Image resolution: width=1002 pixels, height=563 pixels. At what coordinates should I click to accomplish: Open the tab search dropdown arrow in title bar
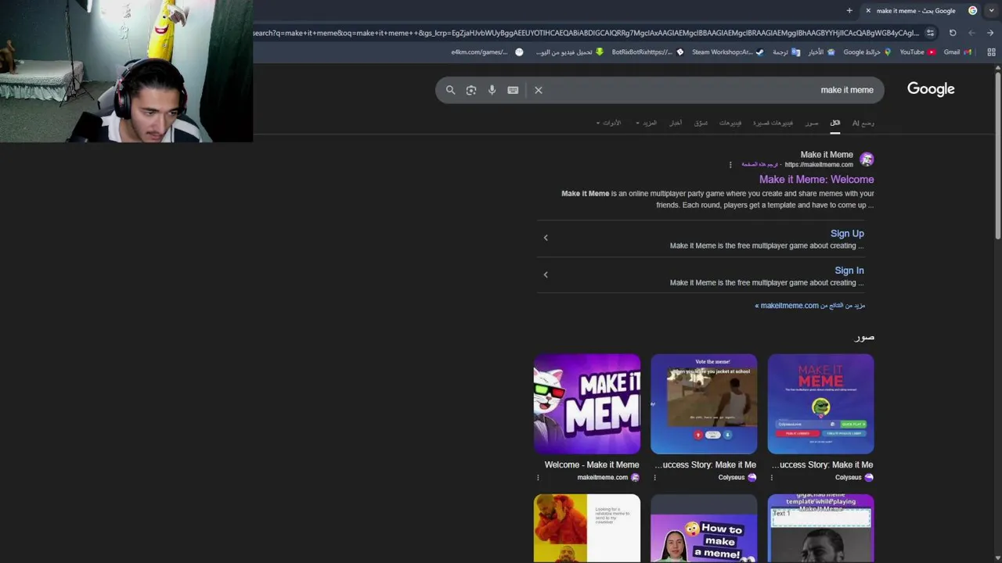point(992,11)
